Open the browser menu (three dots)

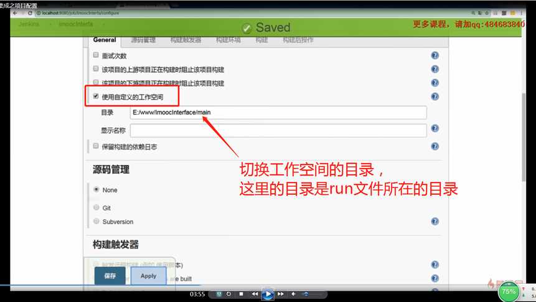(521, 13)
